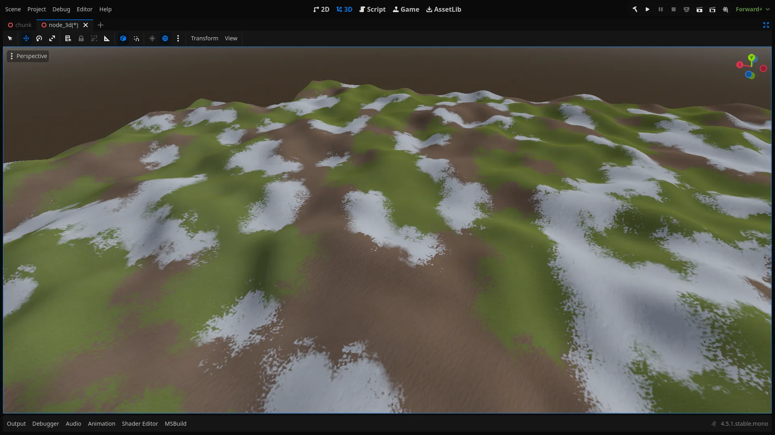Open the Movie Maker mode reel icon
The height and width of the screenshot is (435, 775).
point(726,9)
